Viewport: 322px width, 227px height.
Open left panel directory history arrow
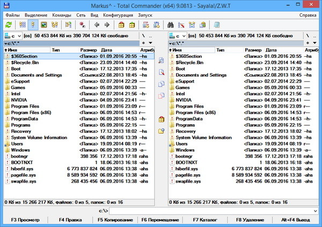[x=150, y=43]
